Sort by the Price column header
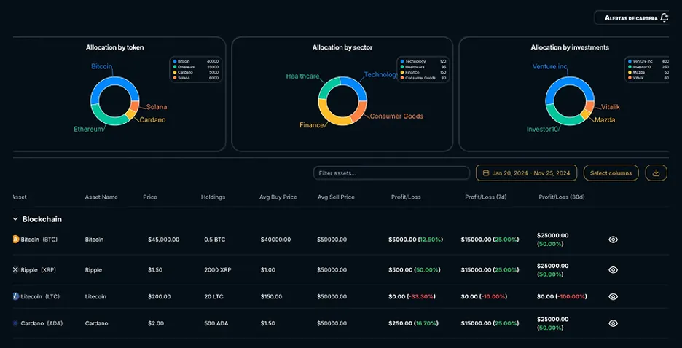Viewport: 682px width, 348px height. pyautogui.click(x=150, y=197)
